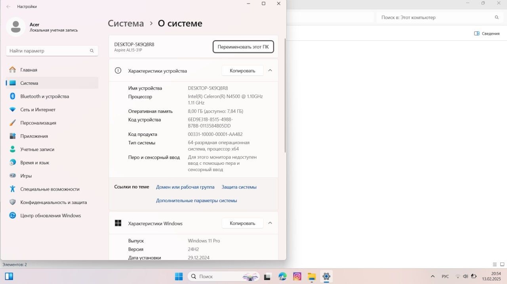
Task: Click the Settings window vertical scrollbar
Action: click(285, 95)
